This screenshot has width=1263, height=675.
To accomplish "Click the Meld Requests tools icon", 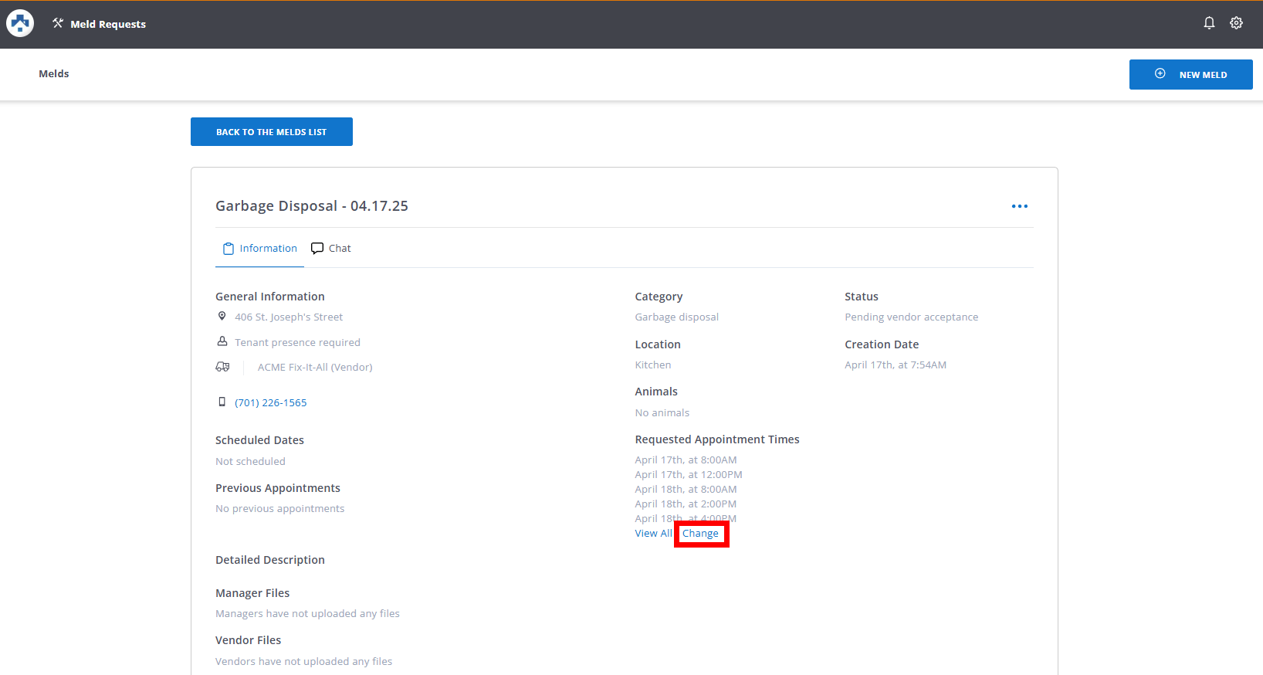I will pyautogui.click(x=58, y=23).
